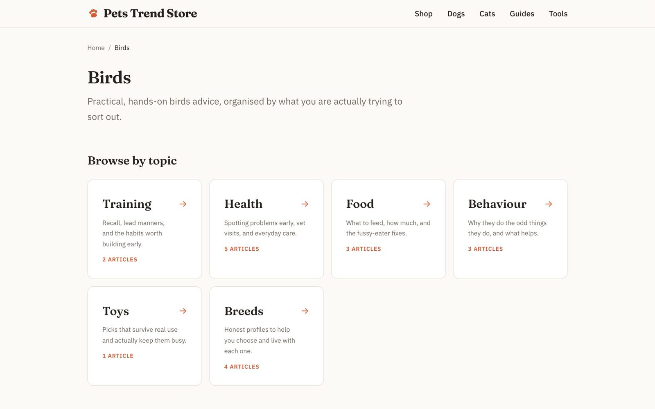Click the arrow icon on Training card
Viewport: 655px width, 409px height.
[x=183, y=204]
